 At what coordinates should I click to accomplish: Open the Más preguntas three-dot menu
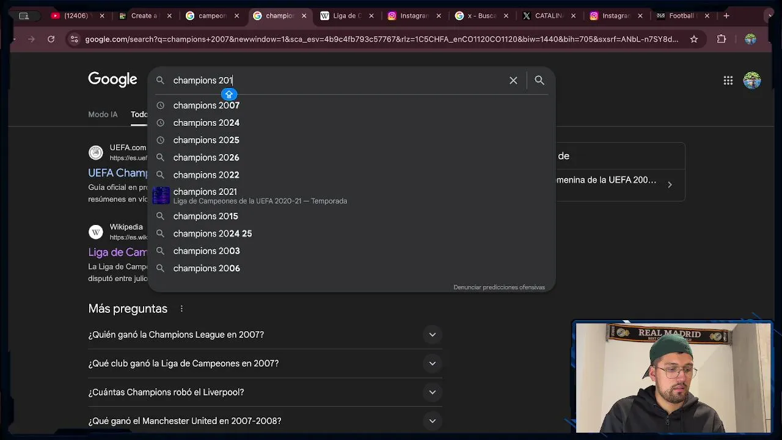(x=181, y=309)
